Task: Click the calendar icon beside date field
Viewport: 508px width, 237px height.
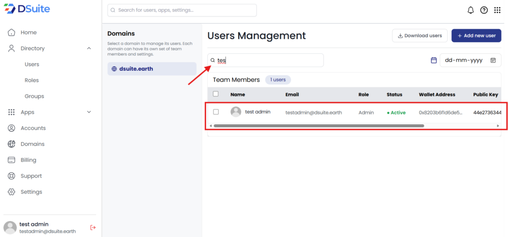Action: pos(434,60)
